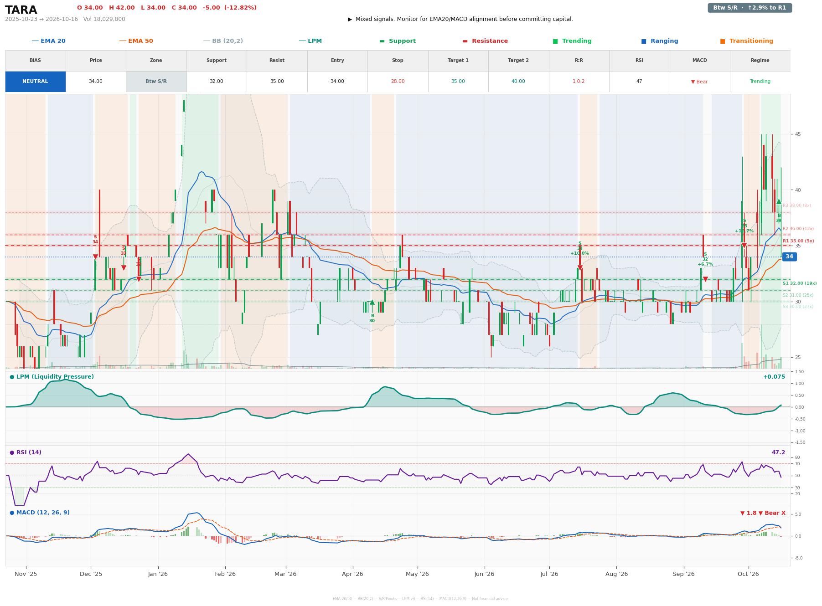Image resolution: width=822 pixels, height=606 pixels.
Task: Click the Apr '26 date axis label
Action: pyautogui.click(x=352, y=574)
